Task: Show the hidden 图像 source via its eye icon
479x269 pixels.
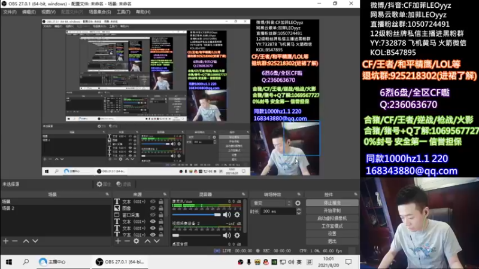Action: [153, 208]
